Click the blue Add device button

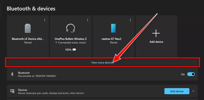tap(177, 91)
